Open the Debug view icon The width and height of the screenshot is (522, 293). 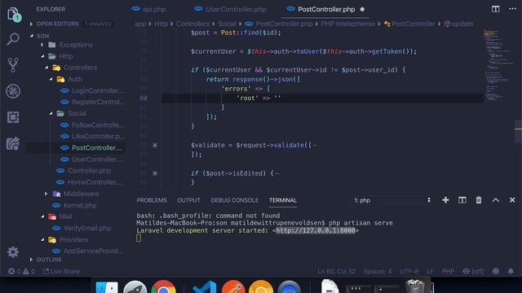[x=13, y=91]
